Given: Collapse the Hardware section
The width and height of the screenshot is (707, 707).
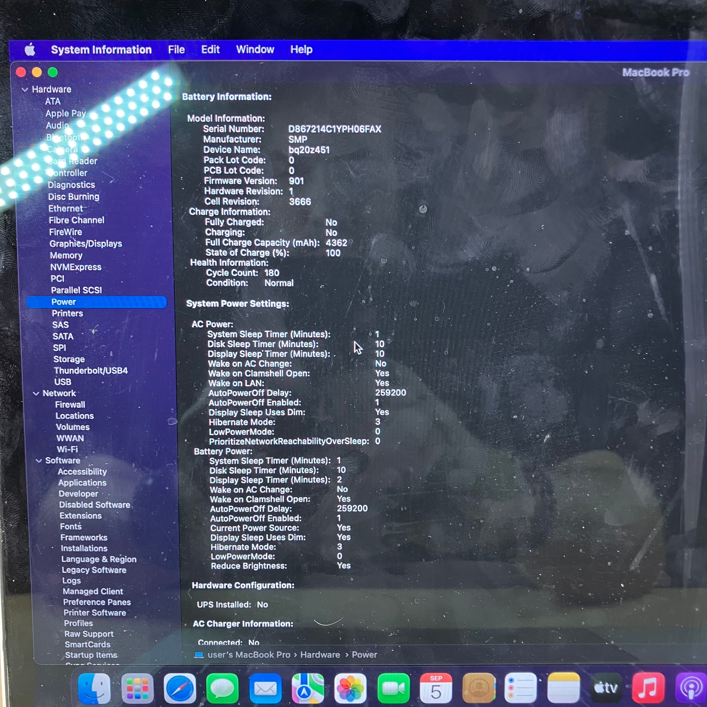Looking at the screenshot, I should tap(25, 89).
